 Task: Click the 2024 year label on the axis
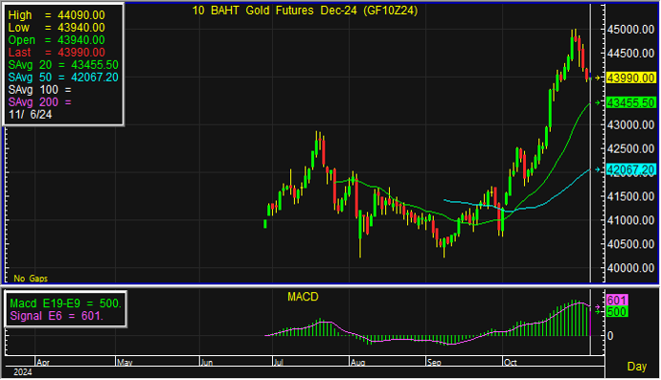tap(23, 372)
